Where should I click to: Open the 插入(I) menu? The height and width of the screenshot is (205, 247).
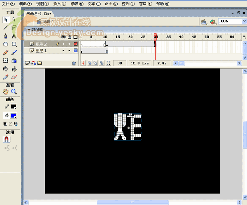(60, 3)
